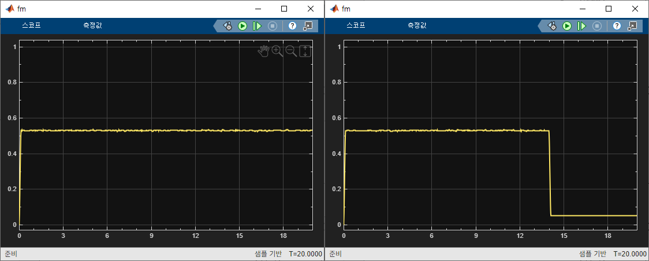Open configuration gear icon in left scope toolbar
649x261 pixels.
tap(227, 26)
